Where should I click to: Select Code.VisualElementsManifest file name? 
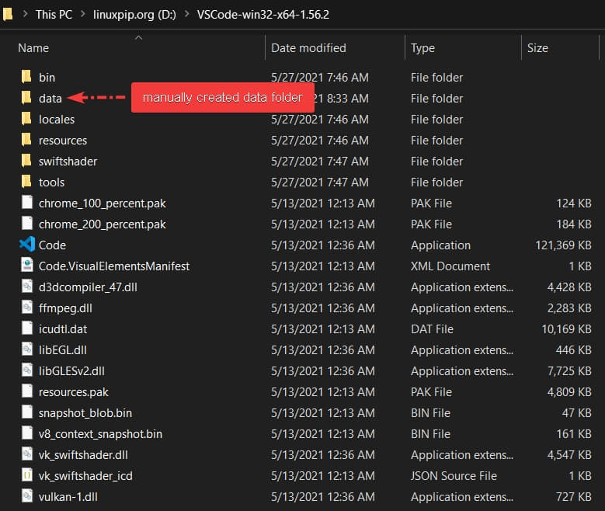point(114,266)
